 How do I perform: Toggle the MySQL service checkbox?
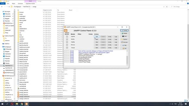pyautogui.click(x=67, y=39)
